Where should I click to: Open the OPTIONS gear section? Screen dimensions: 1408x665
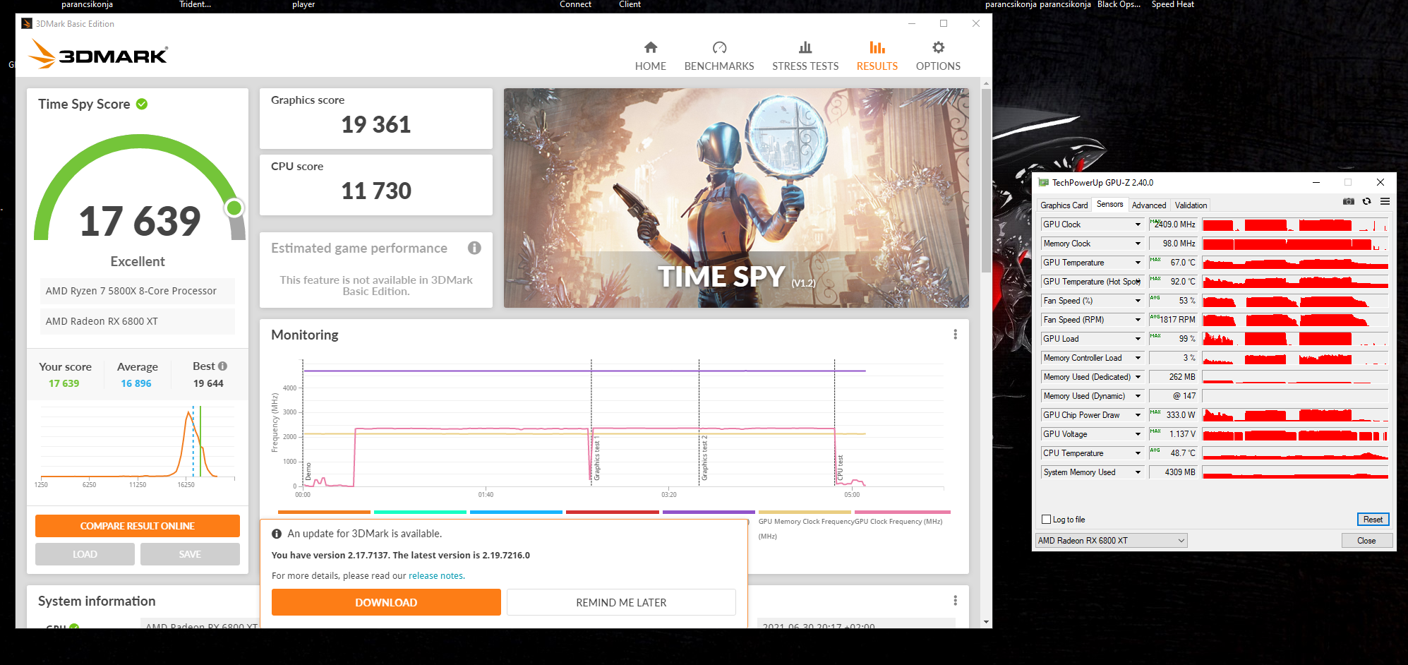coord(938,56)
